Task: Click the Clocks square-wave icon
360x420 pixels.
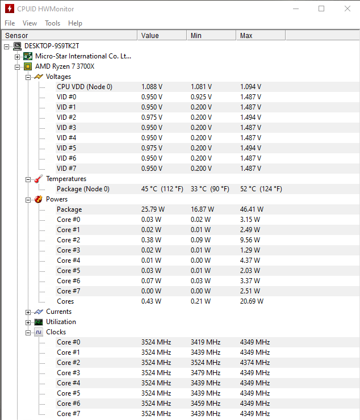Action: (x=39, y=332)
